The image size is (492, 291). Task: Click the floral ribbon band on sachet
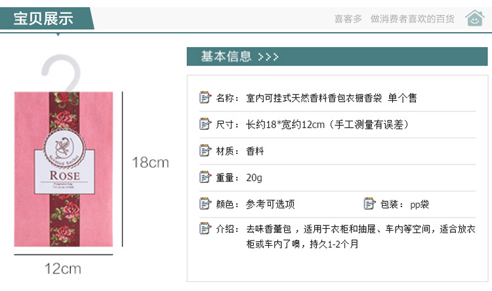click(66, 223)
